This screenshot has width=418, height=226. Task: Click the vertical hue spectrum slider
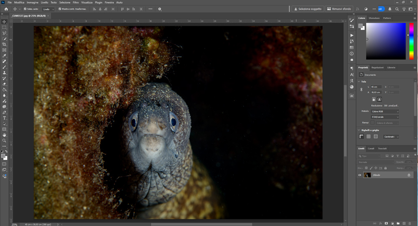pos(412,41)
